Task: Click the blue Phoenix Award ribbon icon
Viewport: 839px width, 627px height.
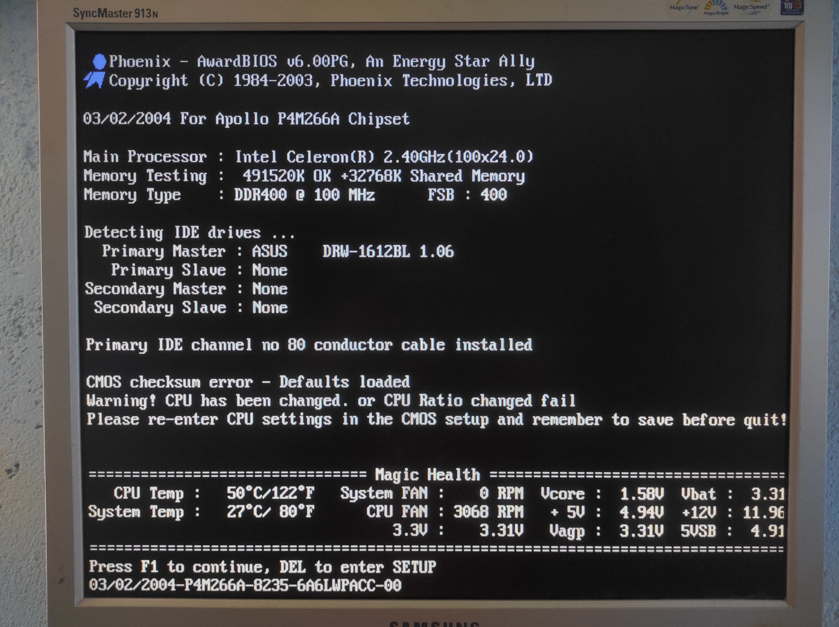Action: coord(96,71)
